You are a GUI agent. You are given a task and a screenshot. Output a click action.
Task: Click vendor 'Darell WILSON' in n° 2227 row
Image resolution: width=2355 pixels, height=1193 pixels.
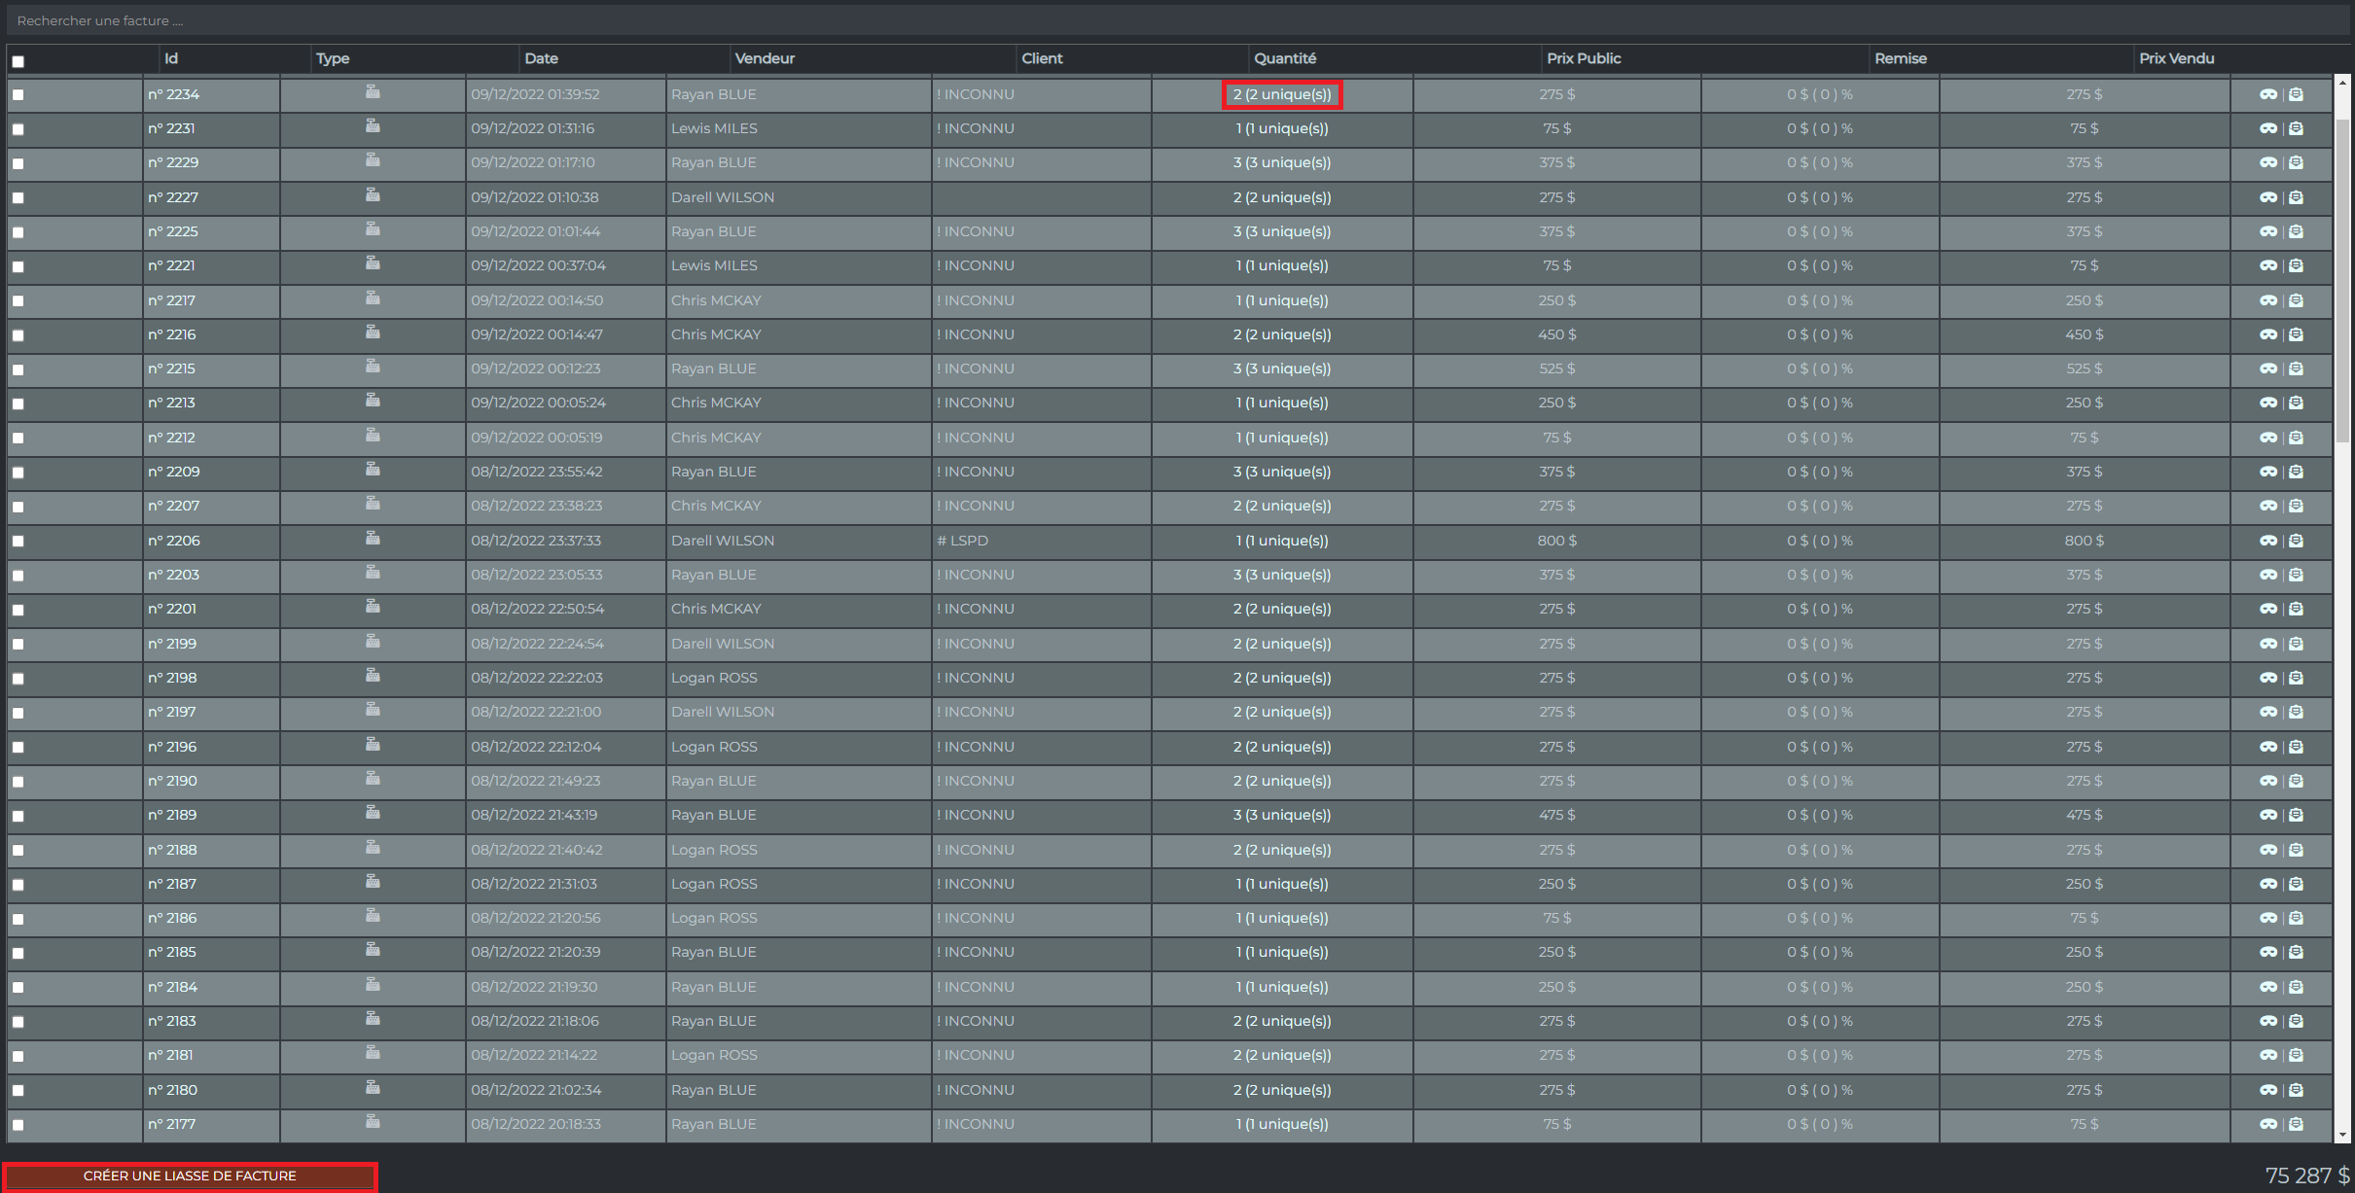(x=723, y=197)
